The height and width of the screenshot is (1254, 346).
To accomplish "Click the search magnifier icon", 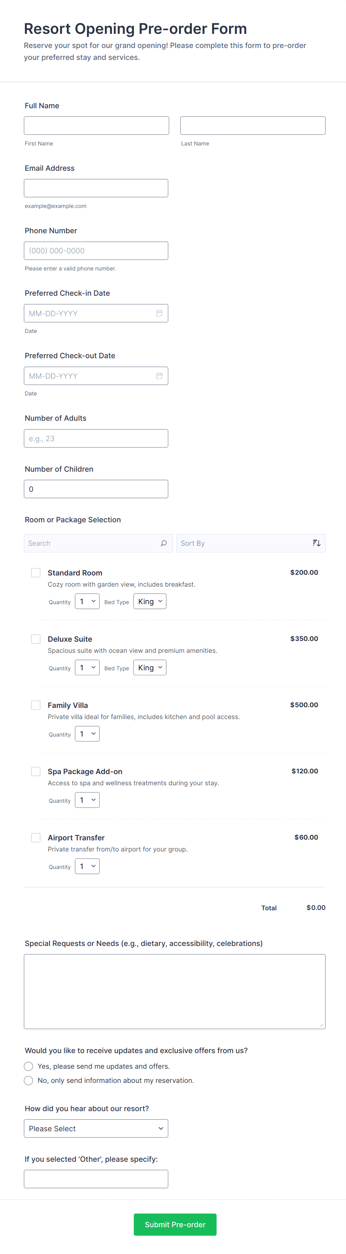I will (163, 543).
